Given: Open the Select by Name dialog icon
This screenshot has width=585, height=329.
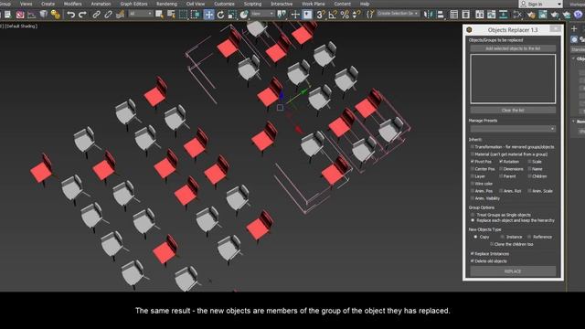Looking at the screenshot, I should point(171,15).
